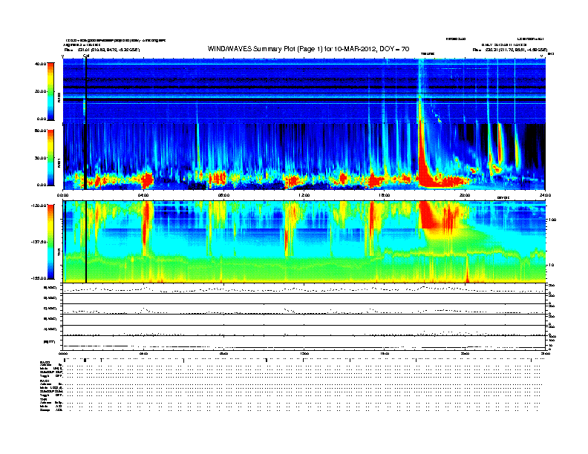Screen dimensions: 588x454
Task: Click the rotated RAD2 axis label
Action: pyautogui.click(x=59, y=97)
